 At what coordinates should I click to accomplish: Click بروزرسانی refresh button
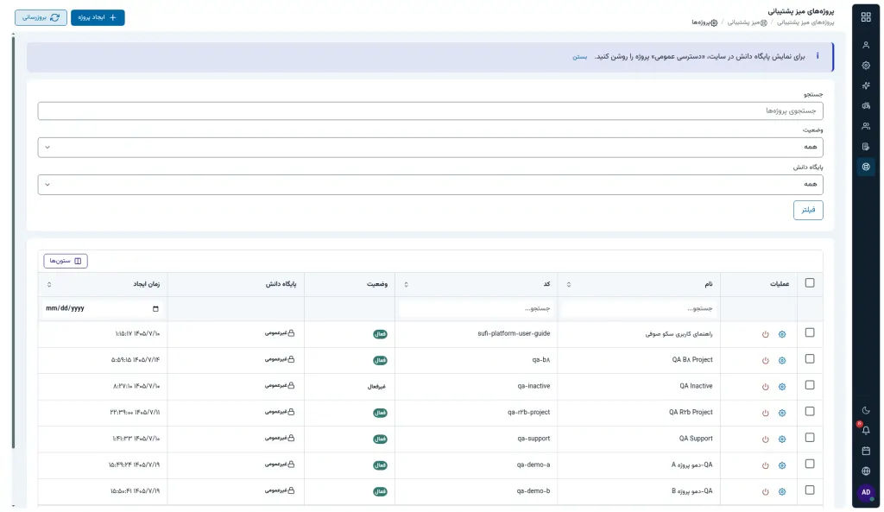pyautogui.click(x=41, y=17)
